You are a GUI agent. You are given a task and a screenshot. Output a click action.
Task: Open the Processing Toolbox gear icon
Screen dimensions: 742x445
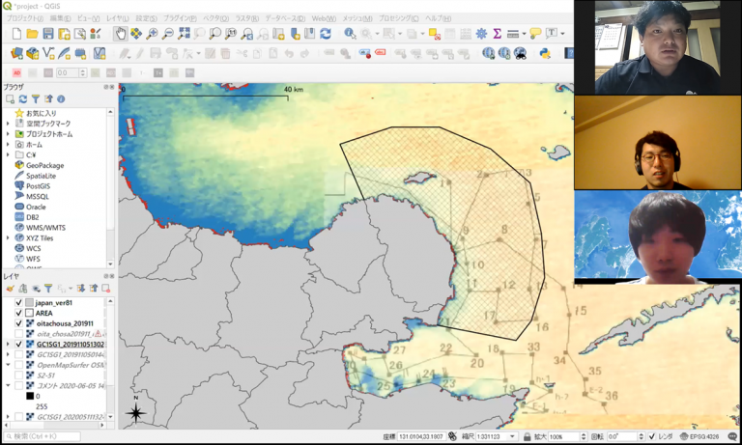481,34
